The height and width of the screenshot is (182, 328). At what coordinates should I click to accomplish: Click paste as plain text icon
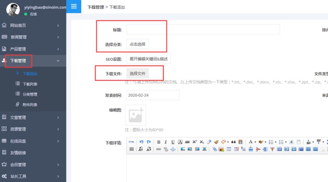tap(241, 142)
